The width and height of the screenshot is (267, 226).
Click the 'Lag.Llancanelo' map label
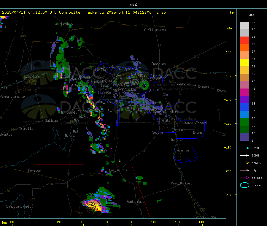tap(19, 206)
